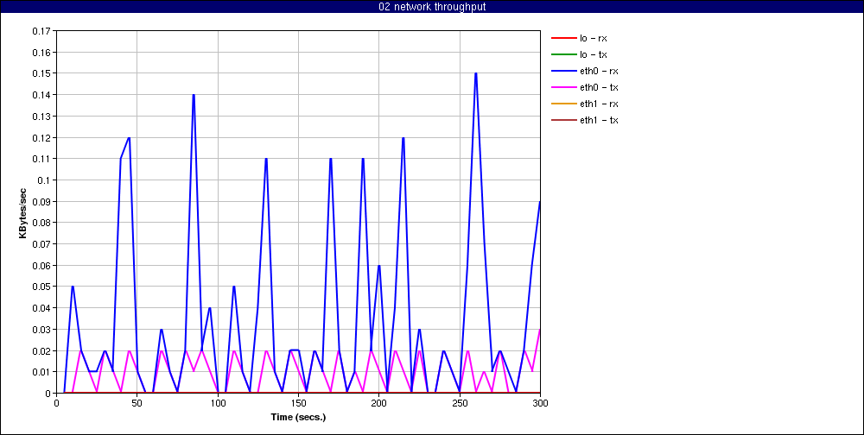Click the 0.05 y-axis tick label
Viewport: 864px width, 435px height.
41,287
